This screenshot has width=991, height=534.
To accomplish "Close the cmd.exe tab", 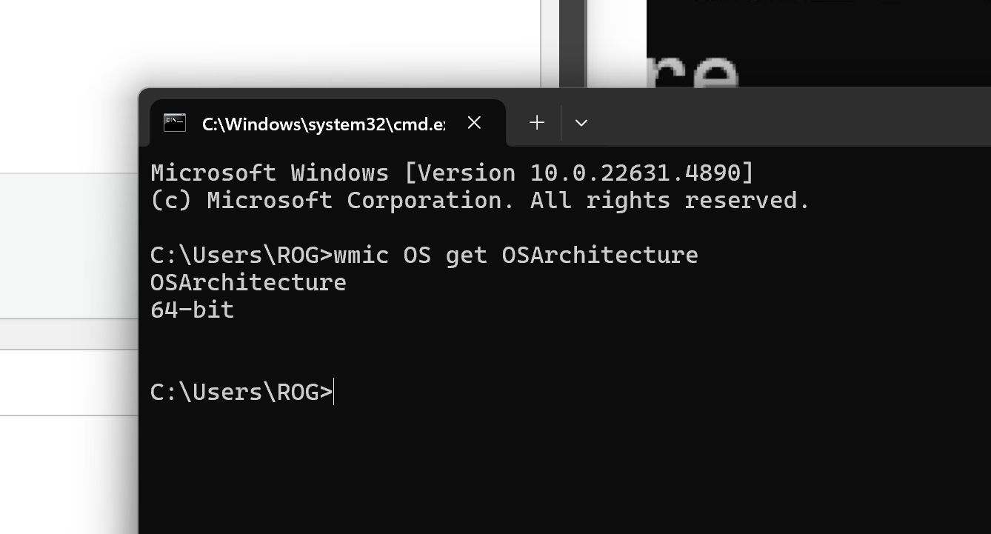I will point(474,123).
